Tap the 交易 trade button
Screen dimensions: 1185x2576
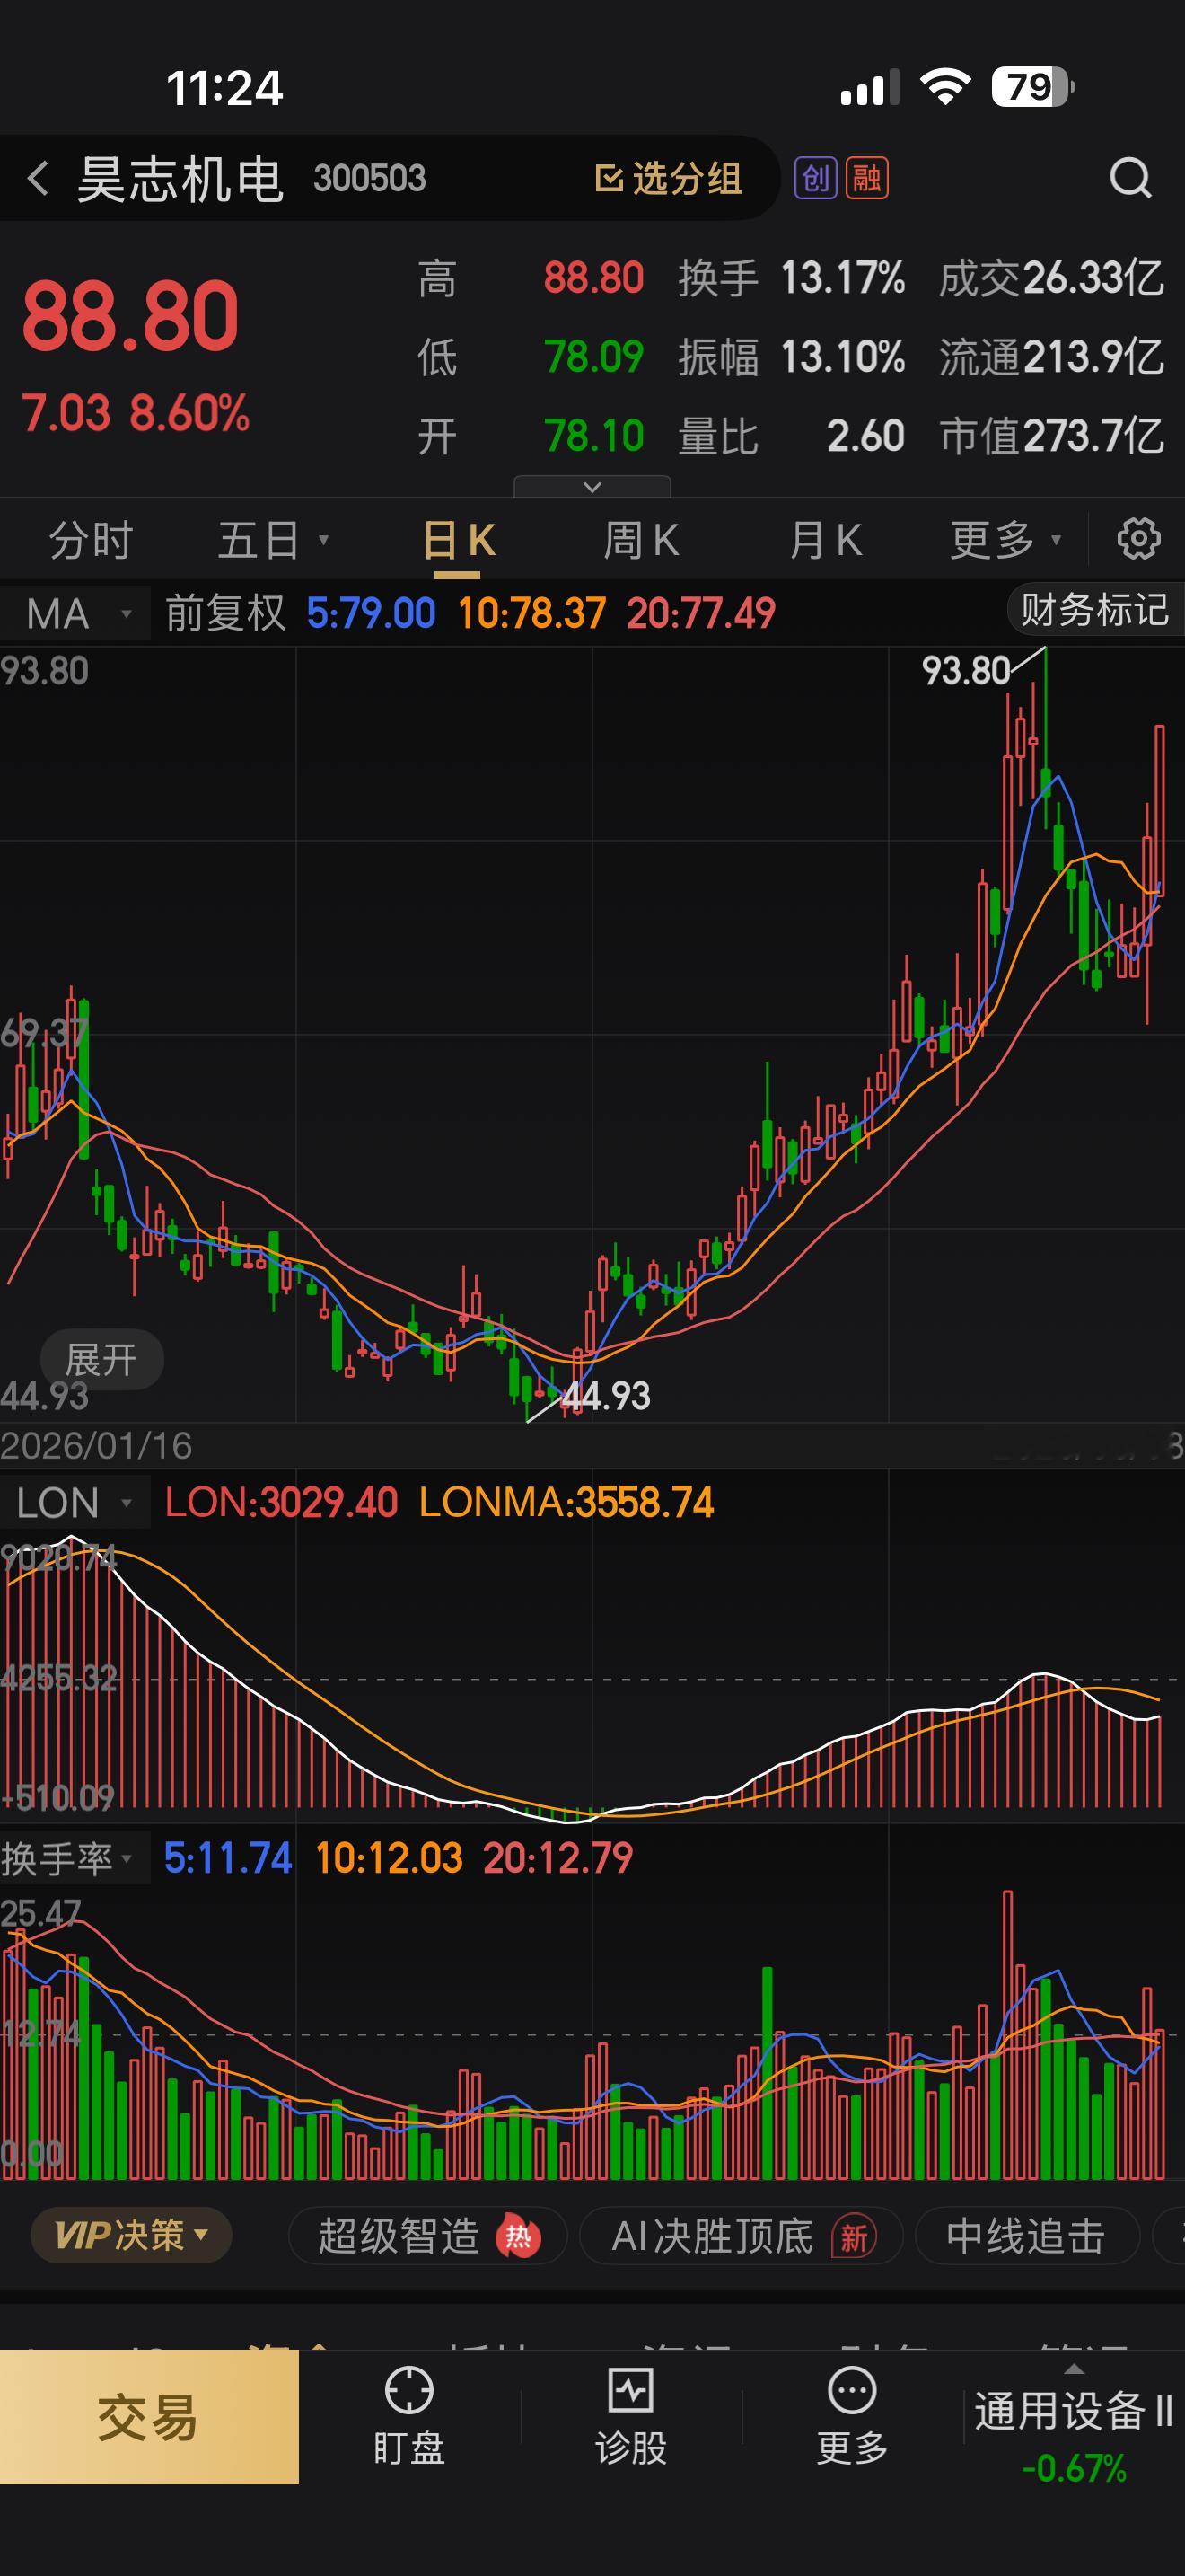tap(149, 2418)
